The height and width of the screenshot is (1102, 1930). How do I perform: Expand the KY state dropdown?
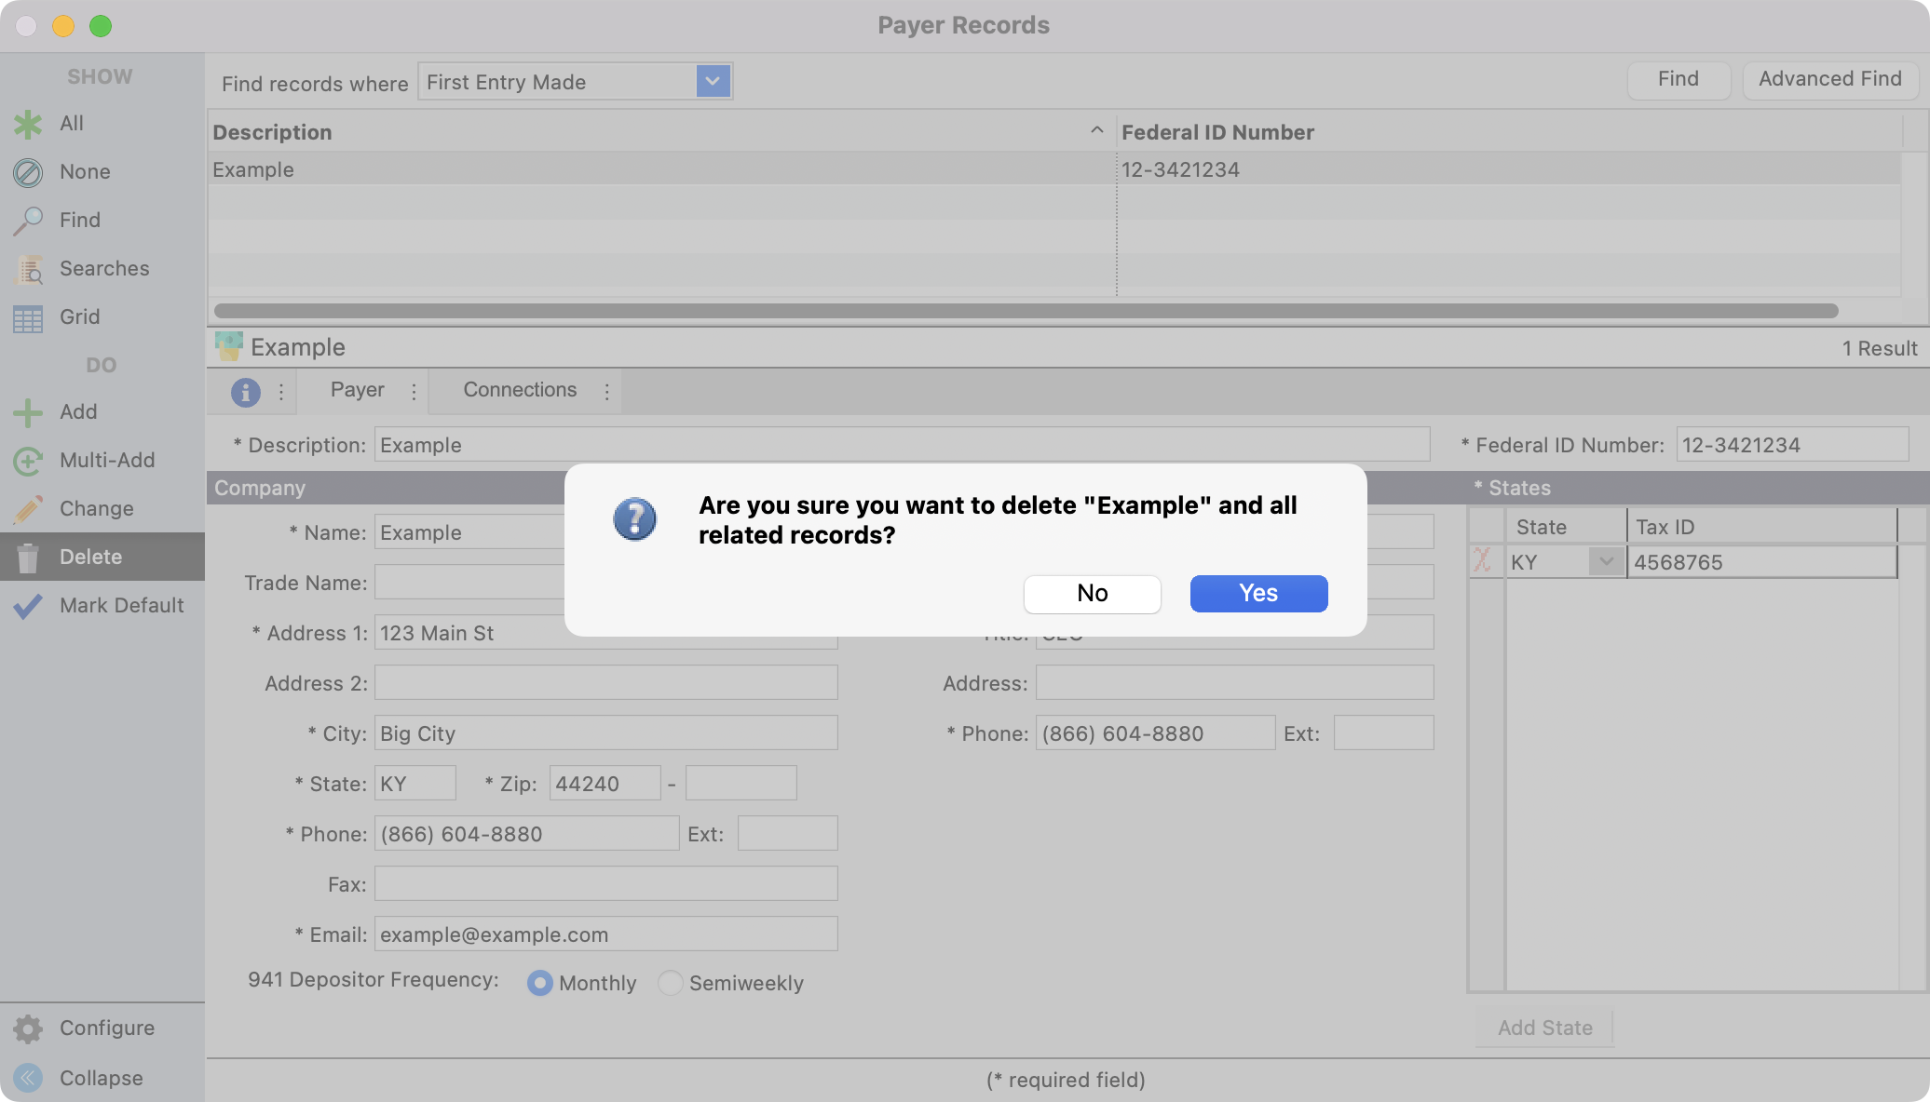pos(1606,562)
